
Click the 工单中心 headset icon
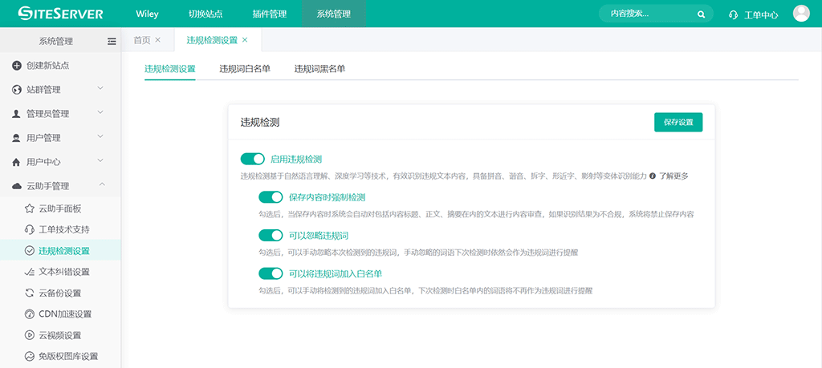733,14
